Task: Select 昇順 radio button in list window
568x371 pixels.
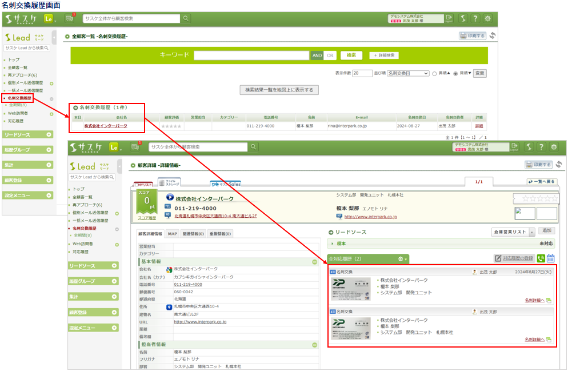Action: (434, 74)
